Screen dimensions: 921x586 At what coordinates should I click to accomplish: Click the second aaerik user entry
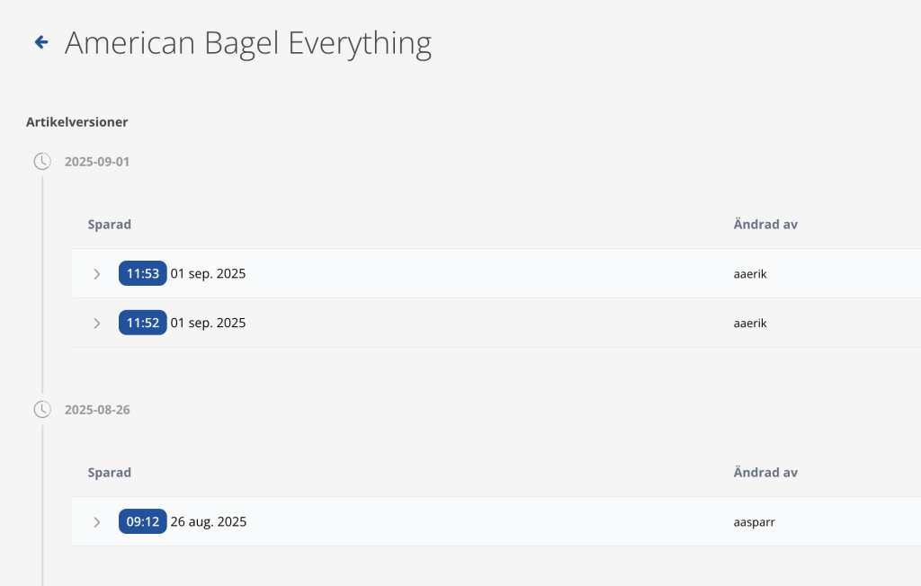point(750,323)
